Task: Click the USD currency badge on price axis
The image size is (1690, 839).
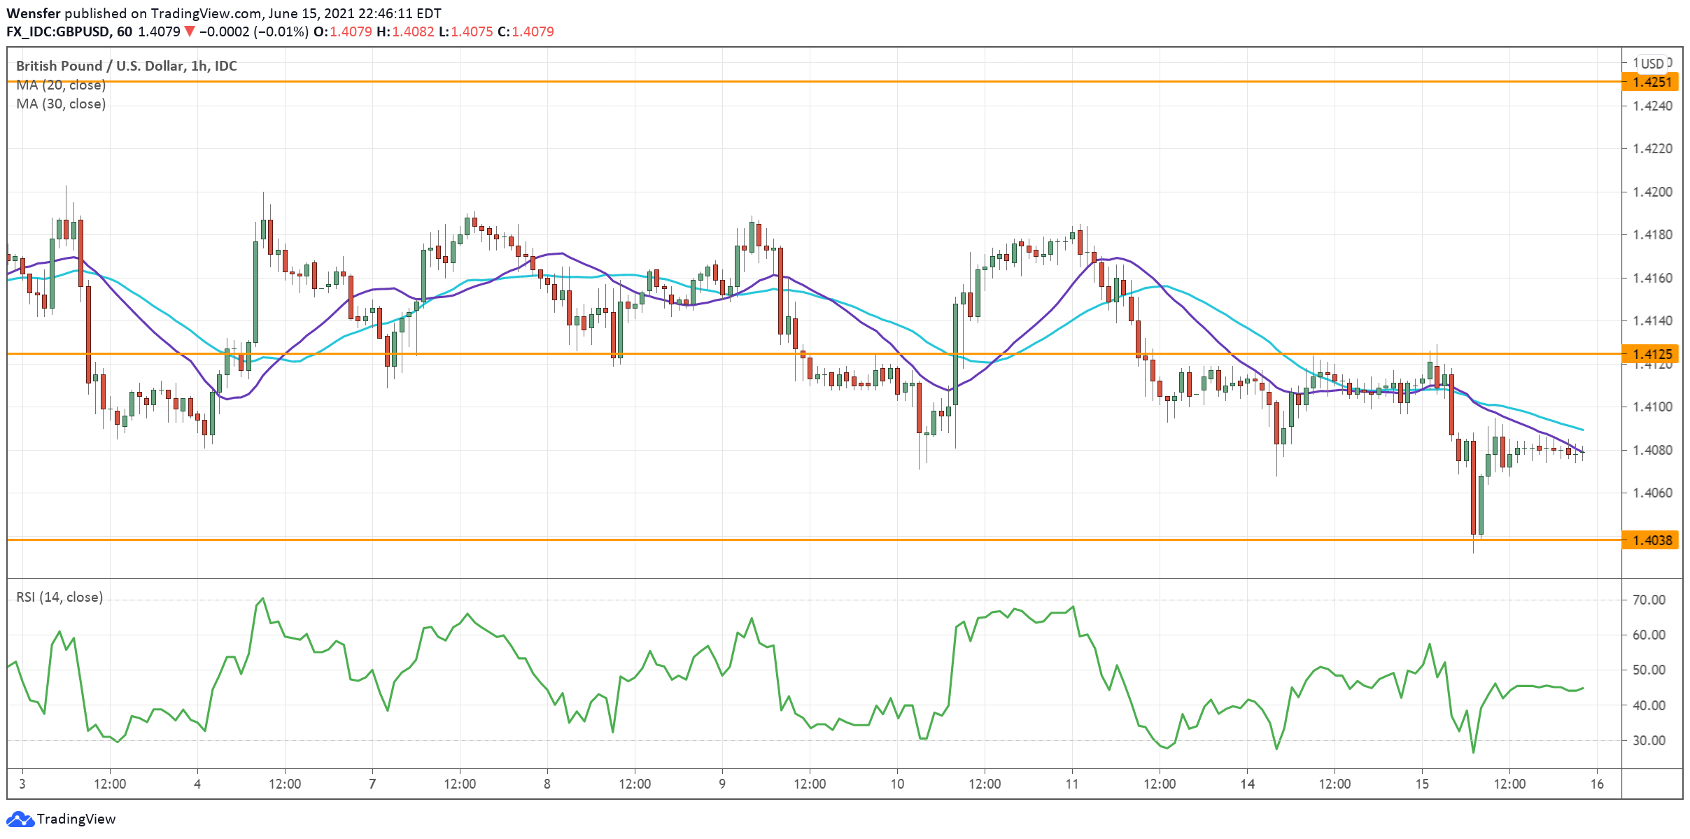Action: [1652, 64]
